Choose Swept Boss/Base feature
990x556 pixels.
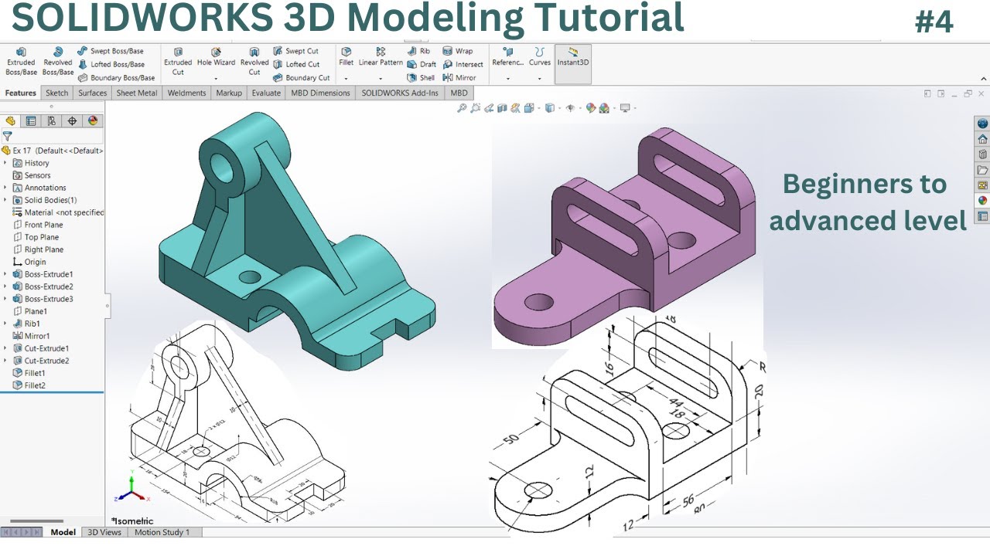(111, 51)
